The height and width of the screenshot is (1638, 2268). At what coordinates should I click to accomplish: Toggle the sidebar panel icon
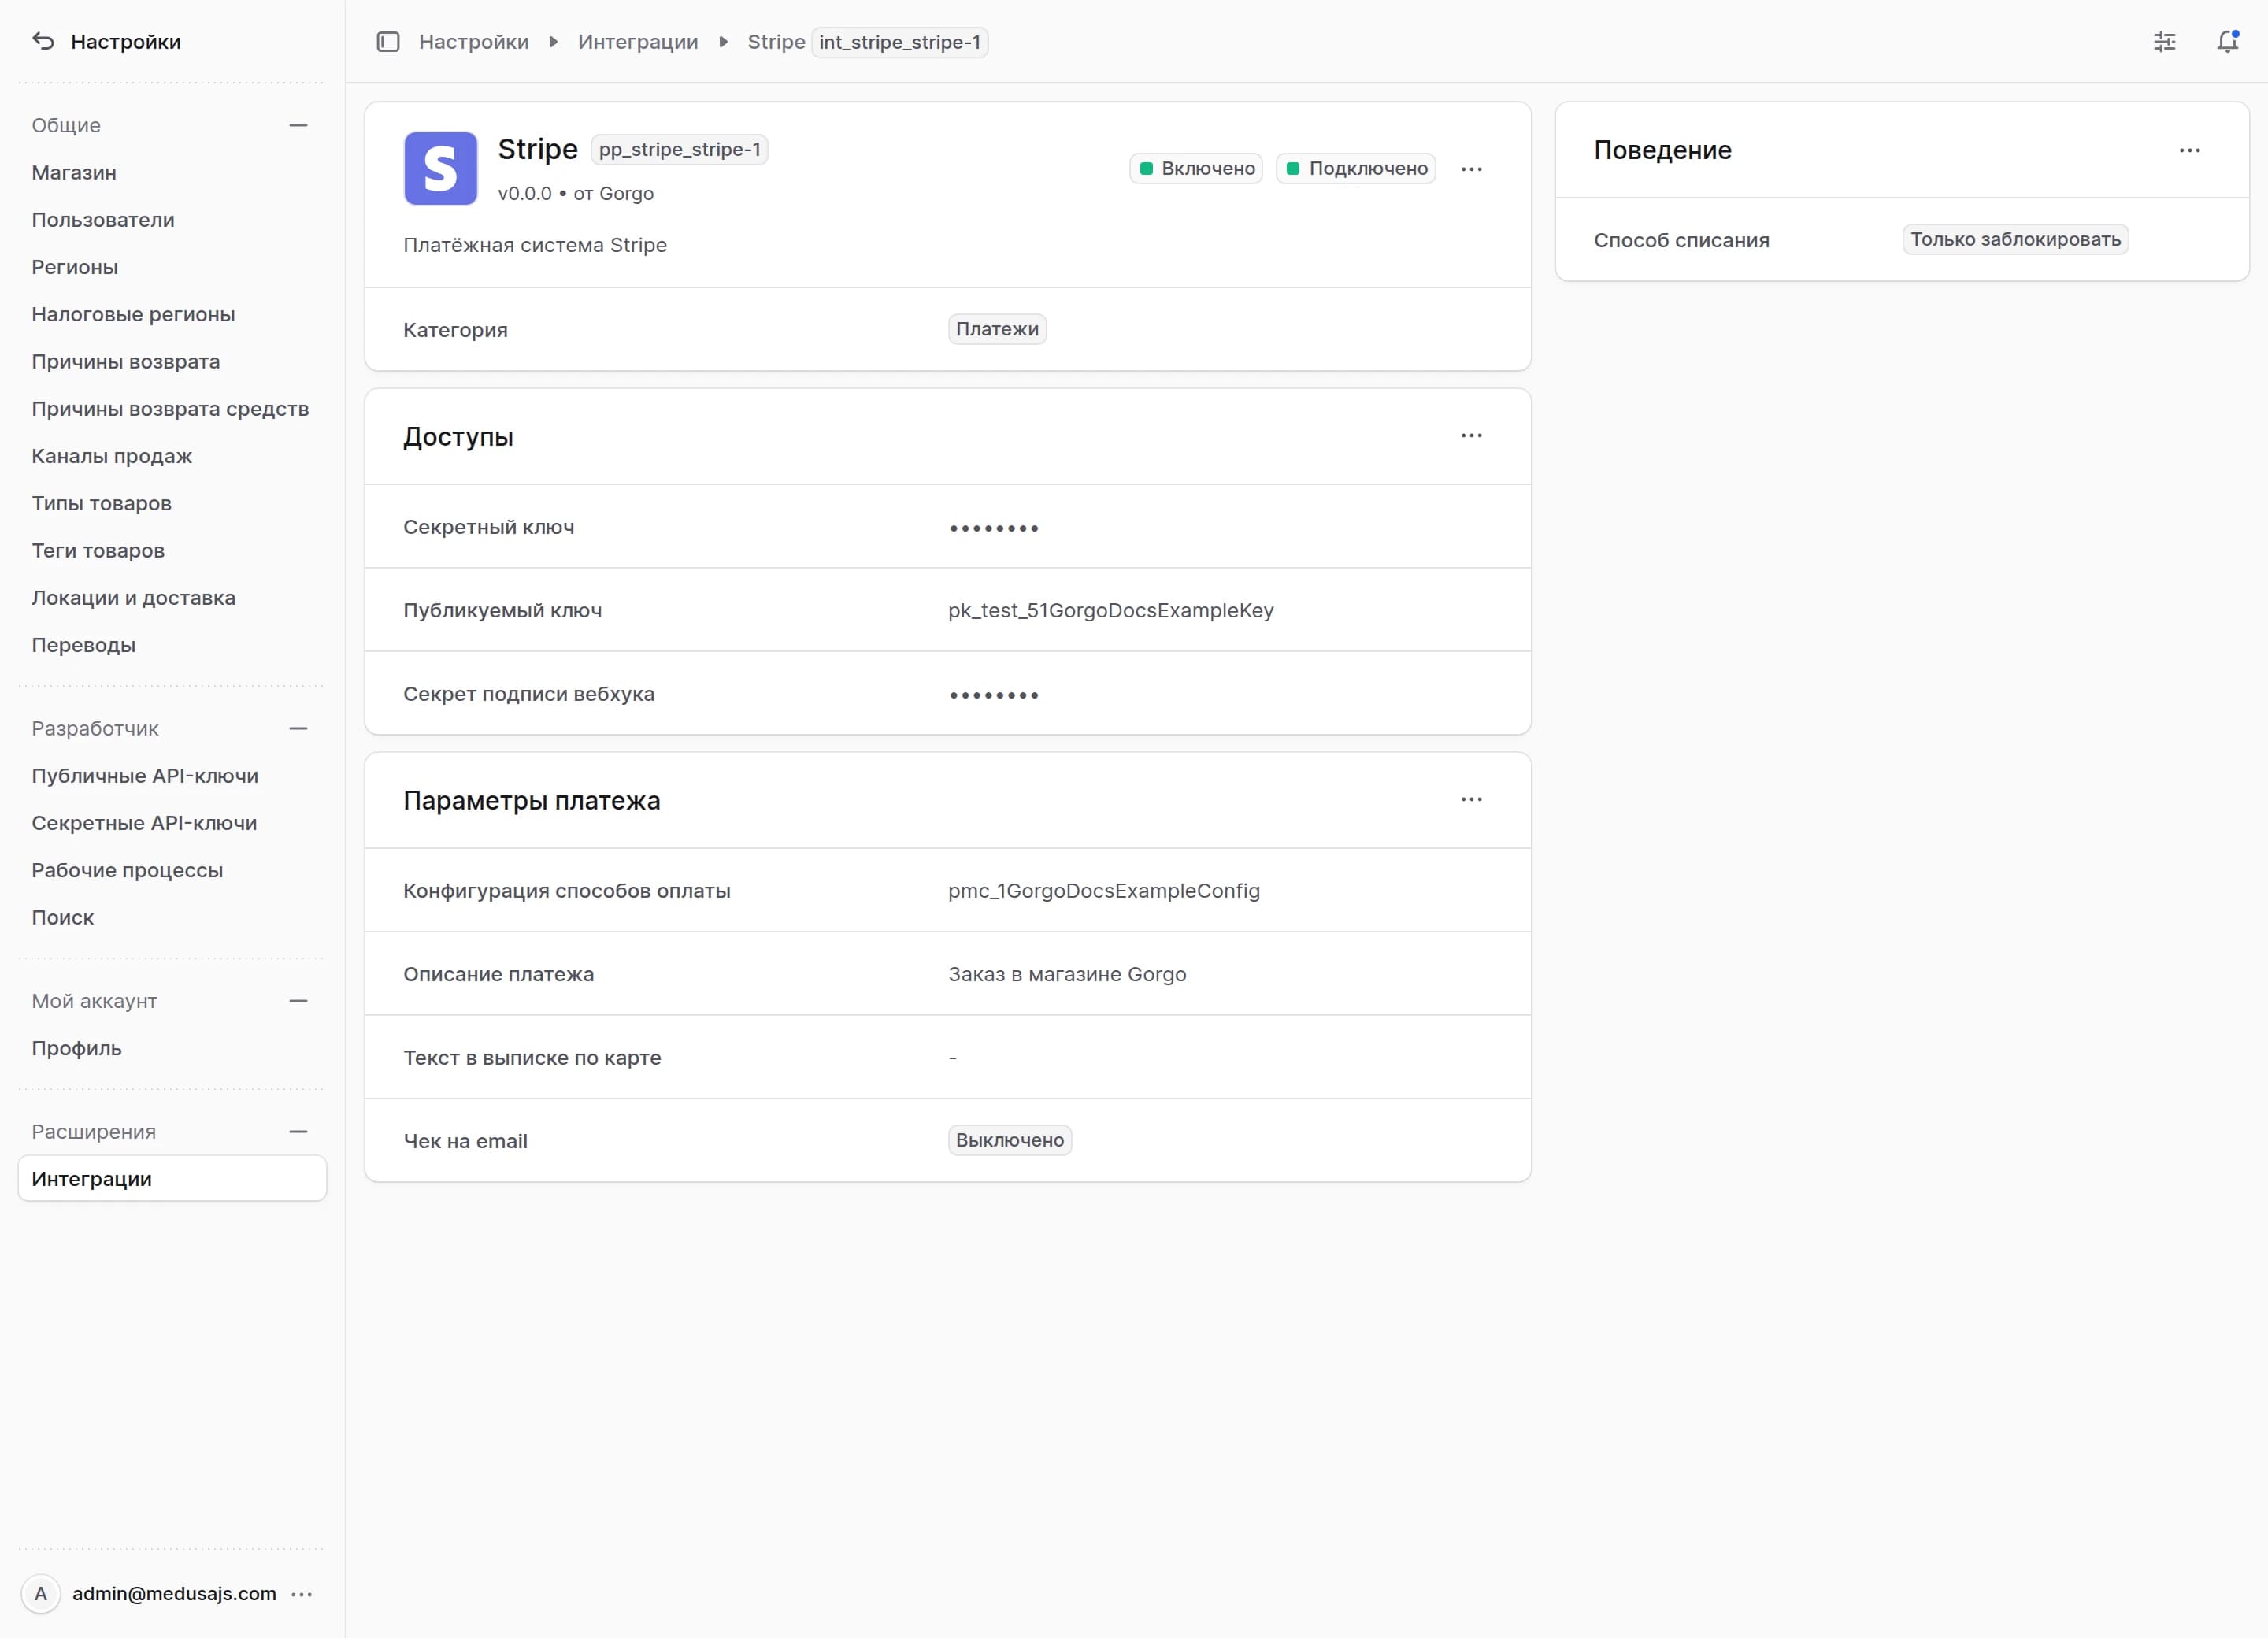(388, 42)
